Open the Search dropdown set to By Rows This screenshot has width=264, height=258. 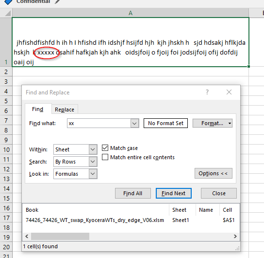[75, 162]
